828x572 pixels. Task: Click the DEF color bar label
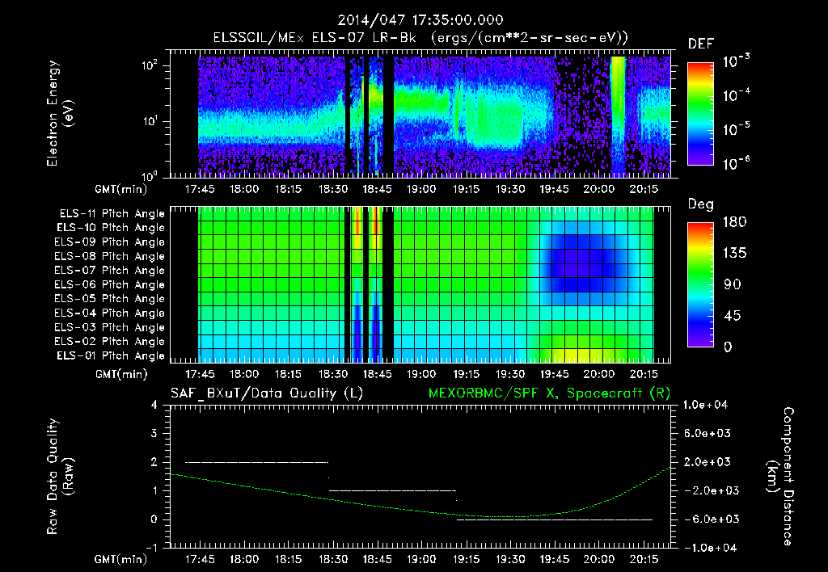pos(701,44)
